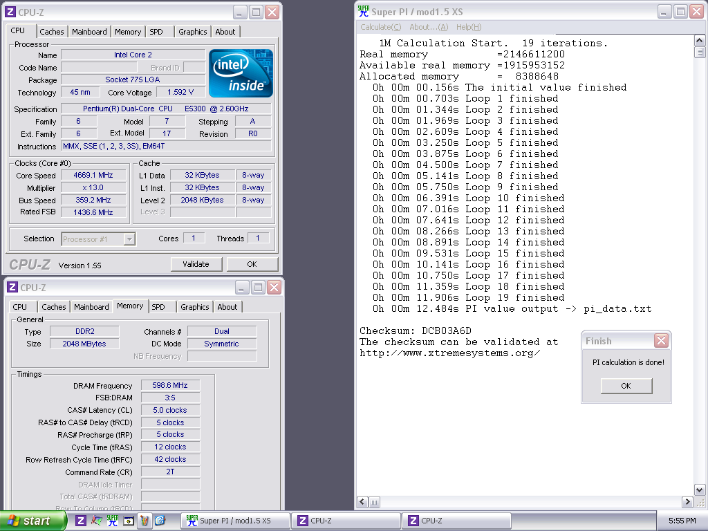The image size is (708, 531).
Task: Click the memory Type value DDR2
Action: click(85, 331)
